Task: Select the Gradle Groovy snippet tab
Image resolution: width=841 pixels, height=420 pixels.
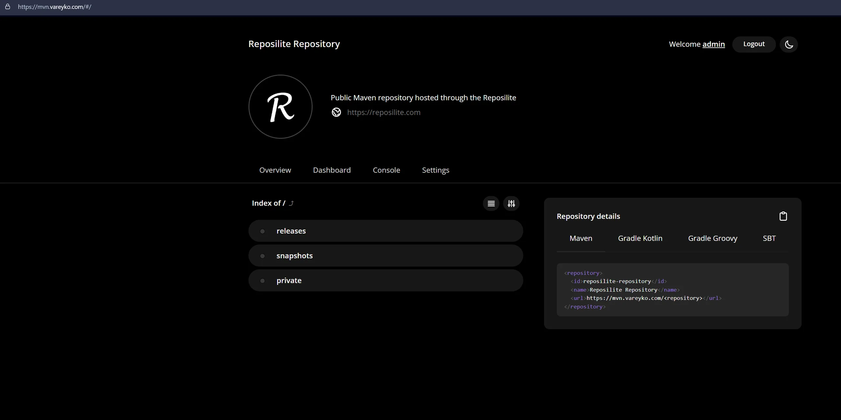Action: pyautogui.click(x=713, y=238)
